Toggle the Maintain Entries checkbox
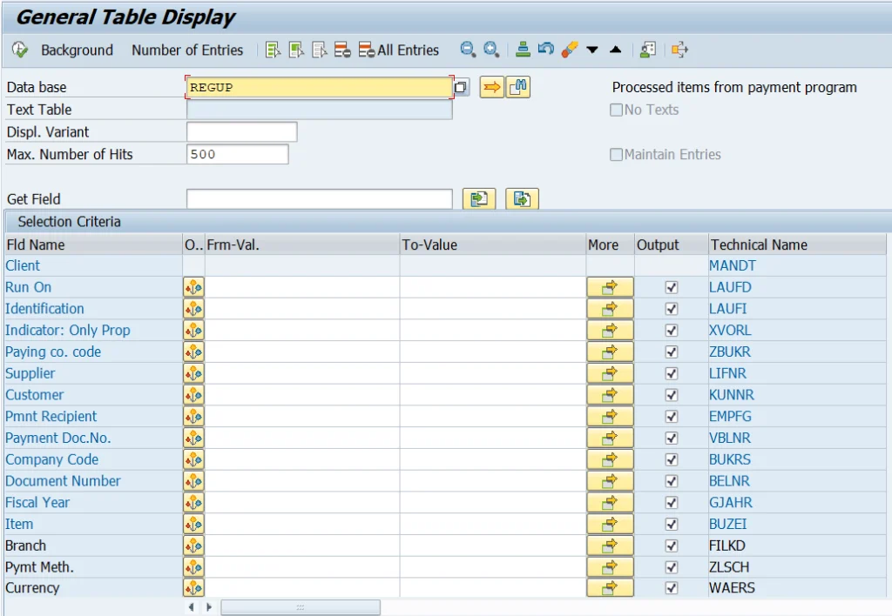 coord(616,155)
